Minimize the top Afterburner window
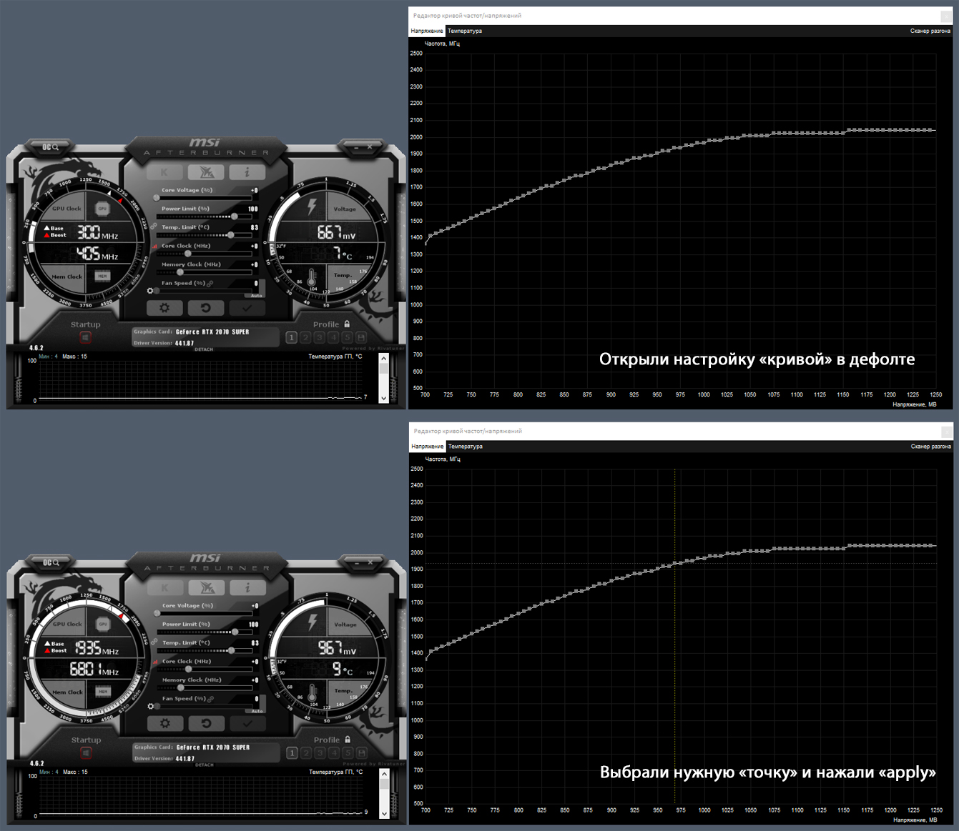959x831 pixels. point(356,146)
